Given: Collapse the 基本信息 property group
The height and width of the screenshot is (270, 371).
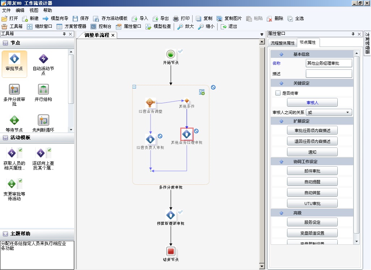Looking at the screenshot, I should (x=281, y=54).
